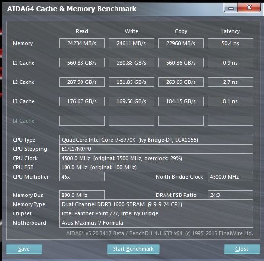Click the L2 Cache row label
This screenshot has width=264, height=261.
[23, 82]
